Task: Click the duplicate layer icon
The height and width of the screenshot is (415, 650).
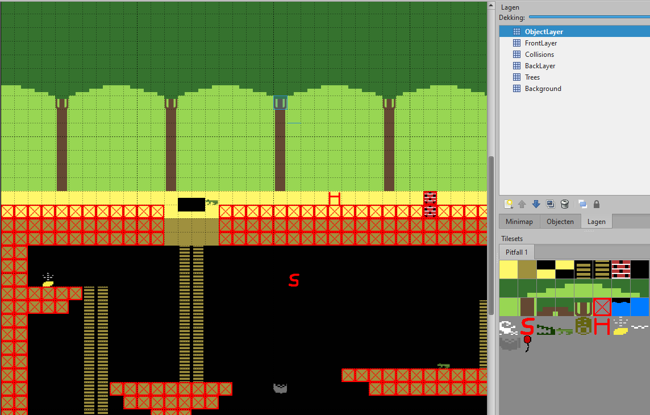Action: click(550, 204)
